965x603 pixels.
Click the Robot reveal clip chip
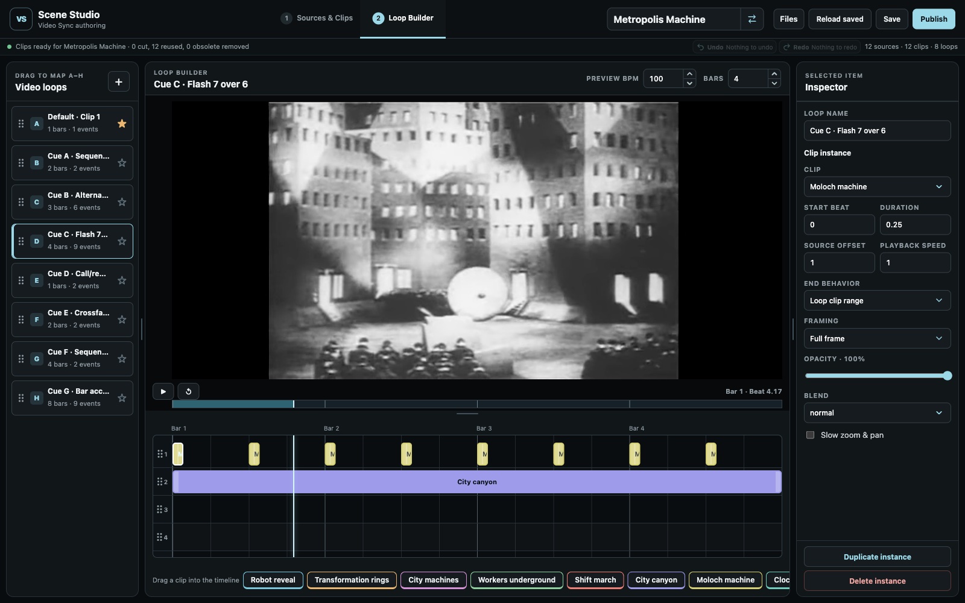[273, 580]
